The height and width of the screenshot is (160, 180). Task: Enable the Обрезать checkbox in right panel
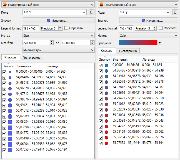pyautogui.click(x=161, y=28)
